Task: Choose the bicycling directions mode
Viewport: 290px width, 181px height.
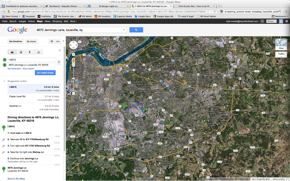Action: [x=38, y=52]
